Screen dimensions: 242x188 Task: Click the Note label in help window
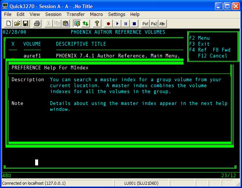[x=17, y=103]
